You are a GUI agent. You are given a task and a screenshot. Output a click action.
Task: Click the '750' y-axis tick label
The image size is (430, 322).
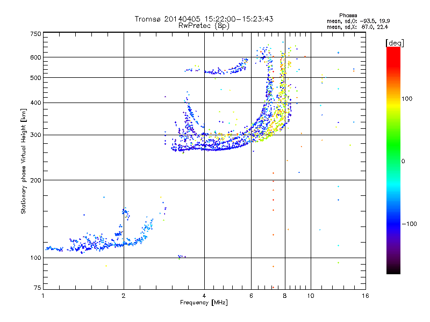(x=35, y=34)
